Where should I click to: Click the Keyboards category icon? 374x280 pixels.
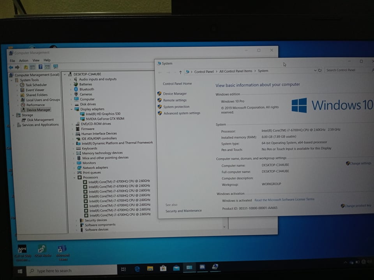tap(78, 149)
